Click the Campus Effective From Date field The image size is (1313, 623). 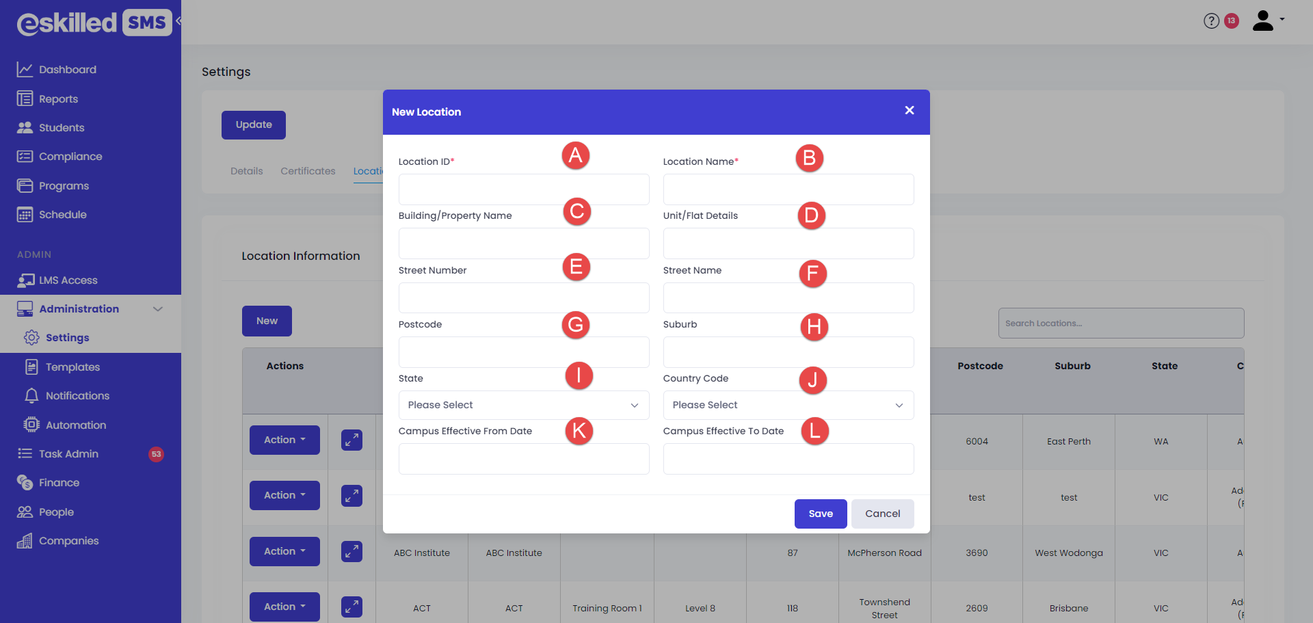coord(523,459)
